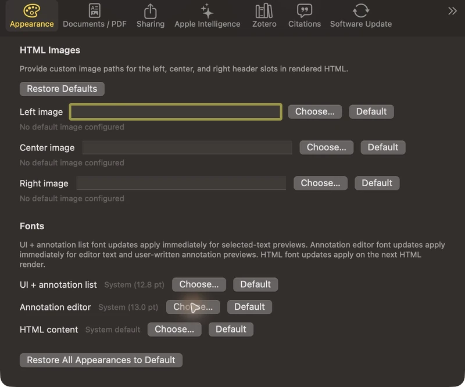Click Restore Defaults for HTML images
Screen dimensions: 465x387
pyautogui.click(x=62, y=89)
